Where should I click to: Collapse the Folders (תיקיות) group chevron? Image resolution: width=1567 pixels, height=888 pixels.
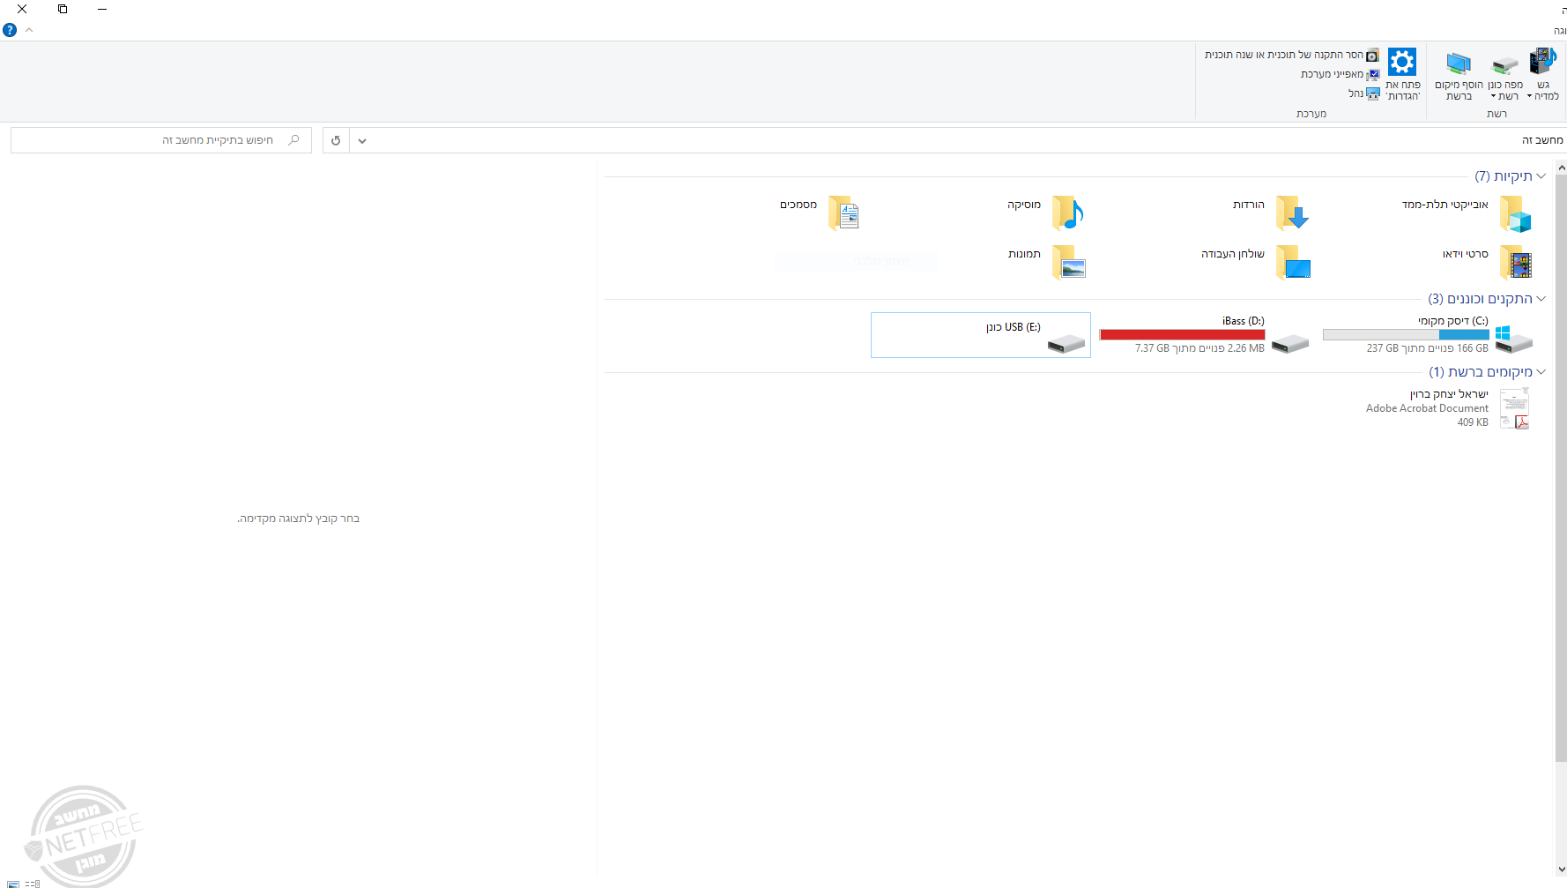click(1541, 176)
